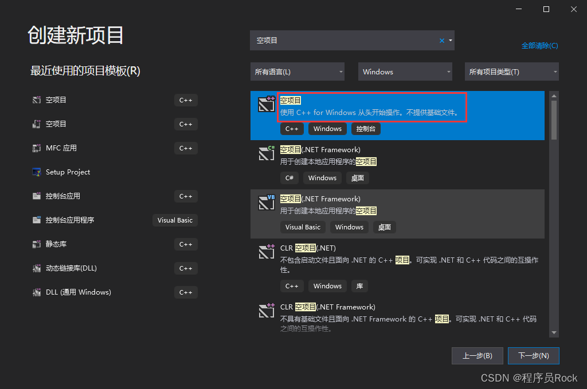The width and height of the screenshot is (587, 389).
Task: Click 全部清除(C) link
Action: [539, 46]
